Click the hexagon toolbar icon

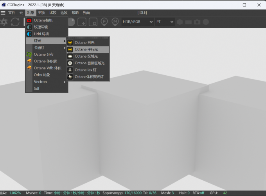pyautogui.click(x=180, y=22)
